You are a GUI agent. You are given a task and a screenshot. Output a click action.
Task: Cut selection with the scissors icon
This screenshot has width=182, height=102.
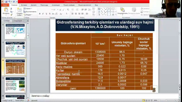[11, 9]
